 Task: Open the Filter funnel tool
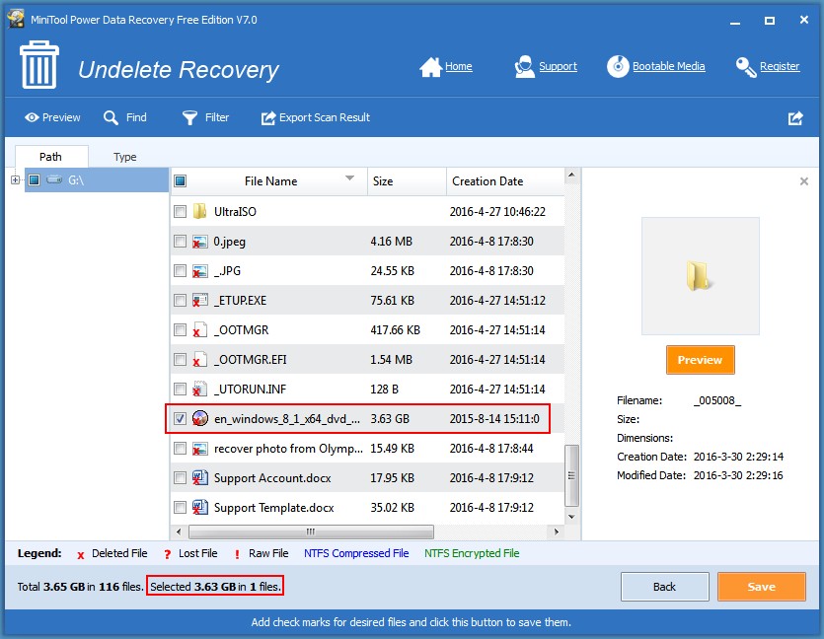pyautogui.click(x=190, y=117)
